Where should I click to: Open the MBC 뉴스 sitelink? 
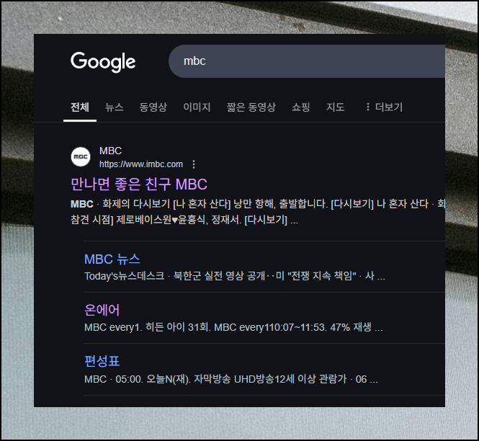(112, 259)
